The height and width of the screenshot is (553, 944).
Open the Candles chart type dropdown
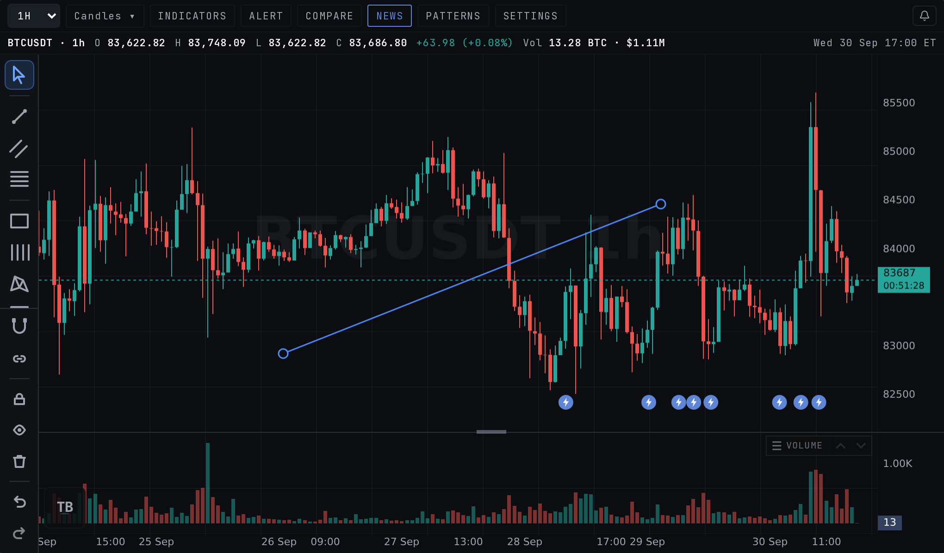pyautogui.click(x=105, y=16)
